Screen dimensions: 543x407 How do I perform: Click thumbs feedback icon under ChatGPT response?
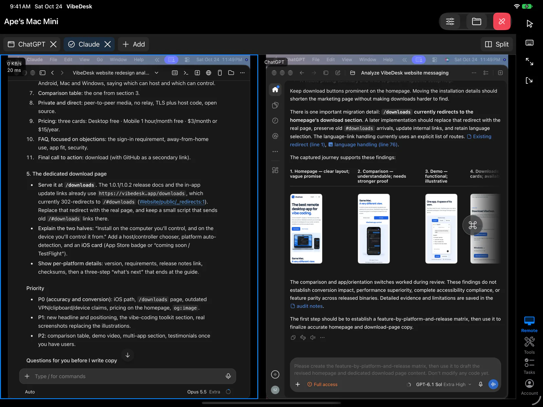[x=303, y=337]
